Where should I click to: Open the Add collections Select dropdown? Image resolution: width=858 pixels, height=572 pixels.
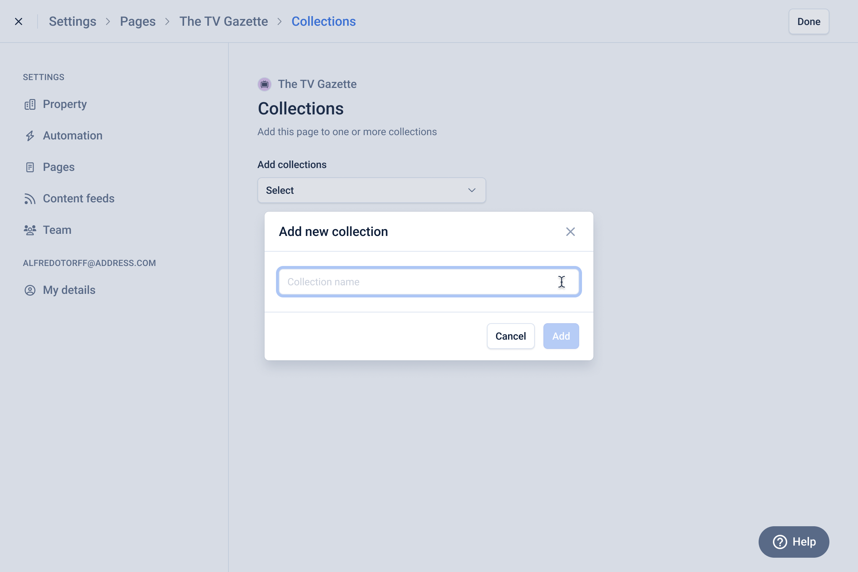tap(371, 191)
